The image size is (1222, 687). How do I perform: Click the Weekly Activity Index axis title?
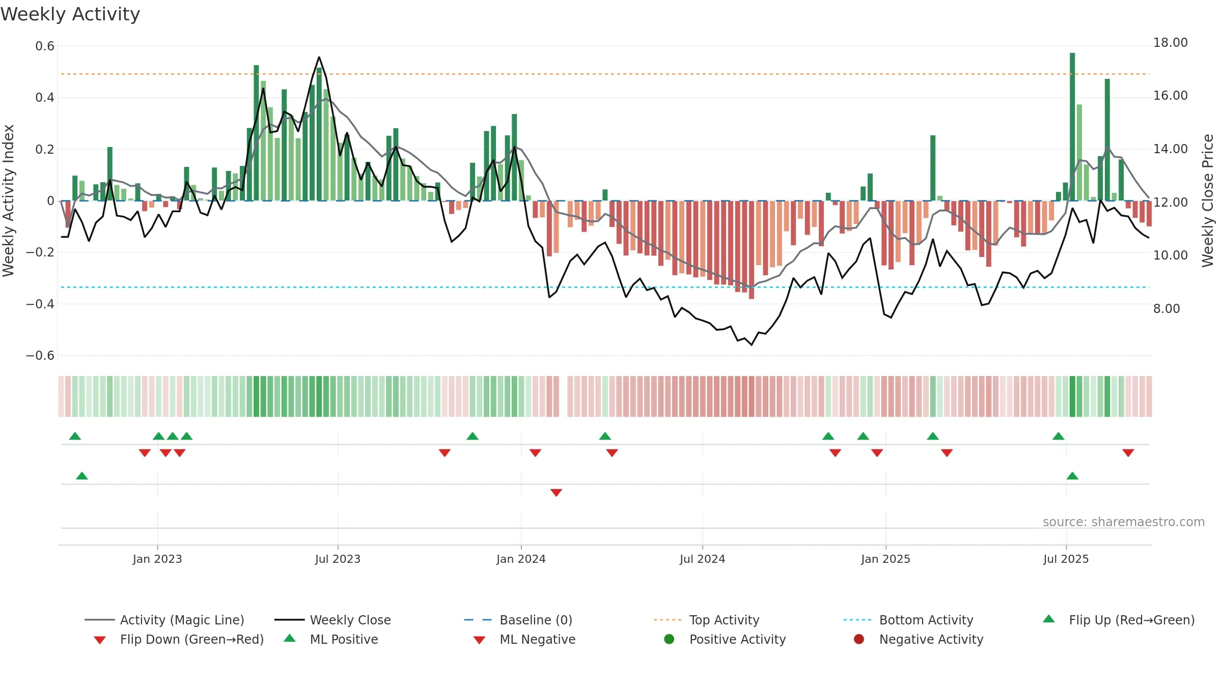[x=8, y=201]
